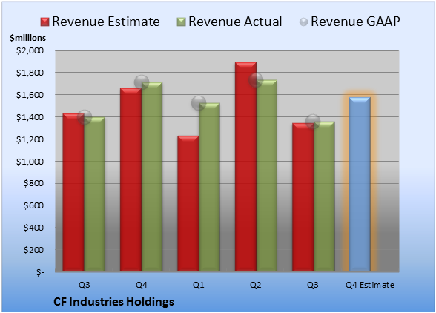
Task: Click the GAAP sphere marker above Q4
Action: 142,82
